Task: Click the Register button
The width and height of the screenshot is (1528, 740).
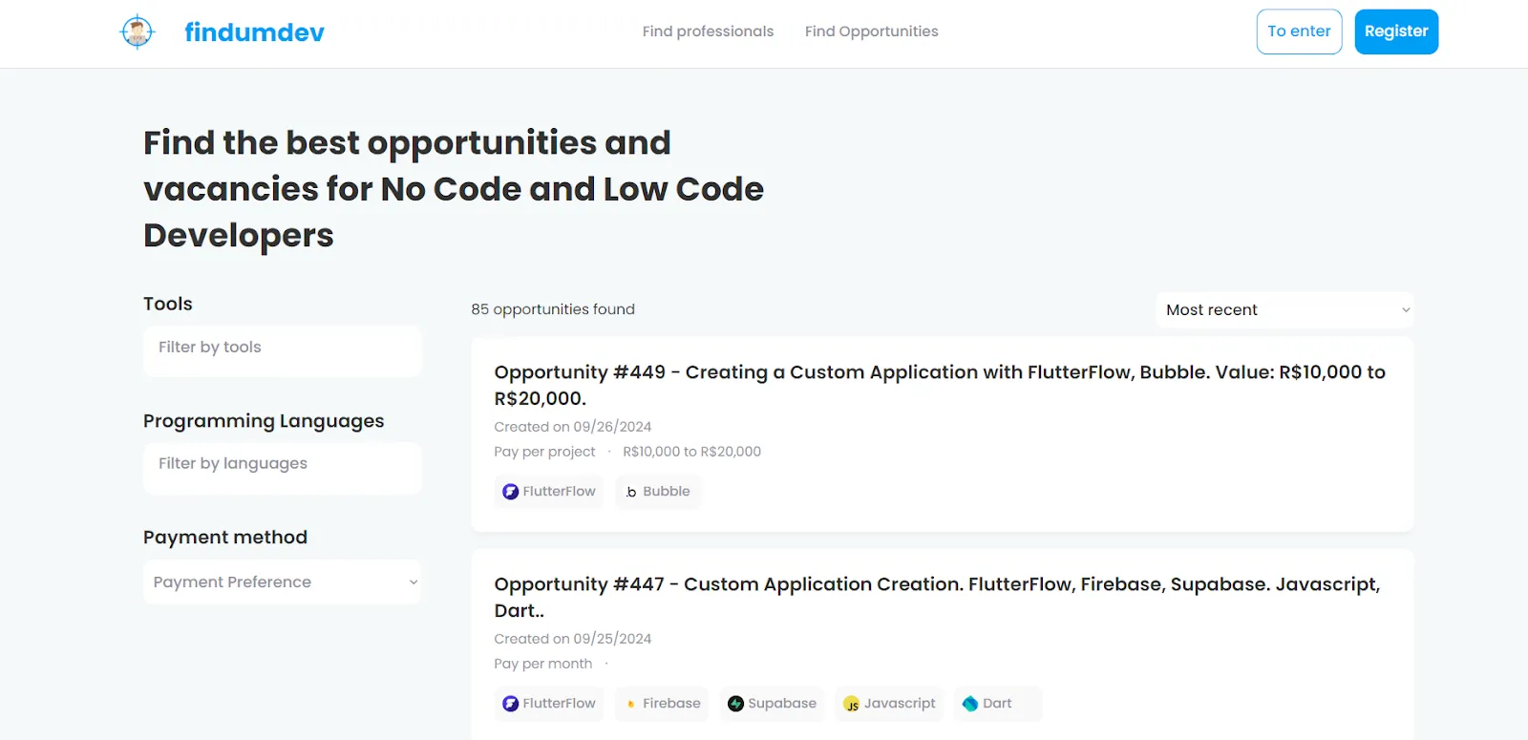Action: 1396,32
